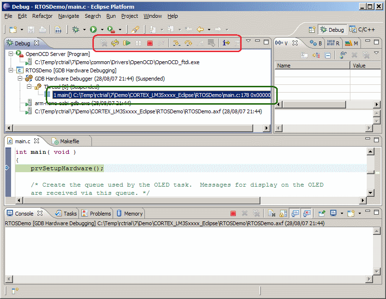
Task: Toggle Show Type Names in Variables view
Action: click(304, 55)
